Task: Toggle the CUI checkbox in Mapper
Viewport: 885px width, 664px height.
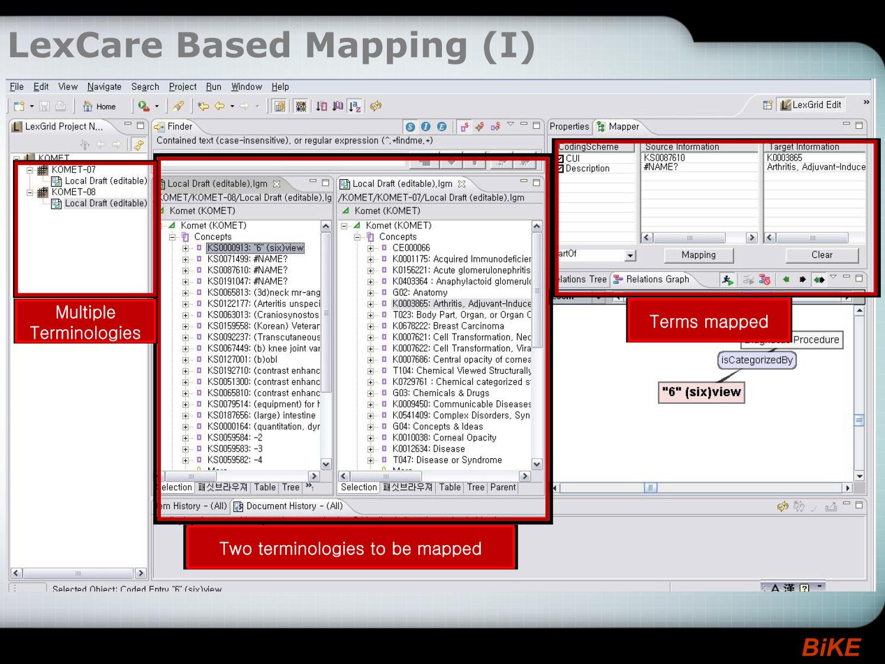Action: tap(560, 158)
